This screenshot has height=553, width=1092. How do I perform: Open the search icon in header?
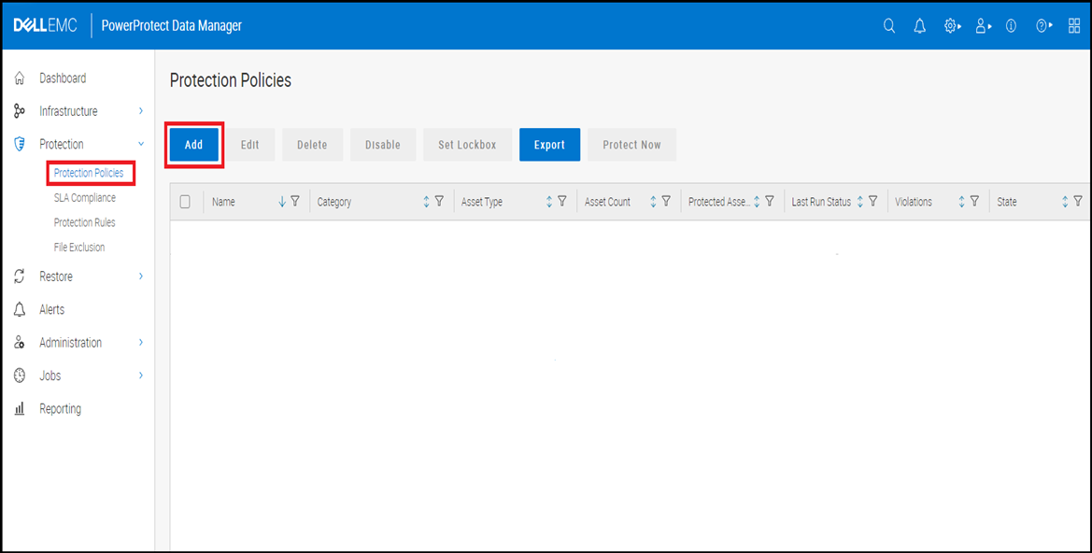[889, 26]
